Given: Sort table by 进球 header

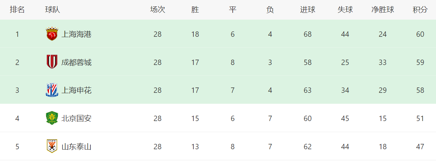Looking at the screenshot, I should click(307, 10).
